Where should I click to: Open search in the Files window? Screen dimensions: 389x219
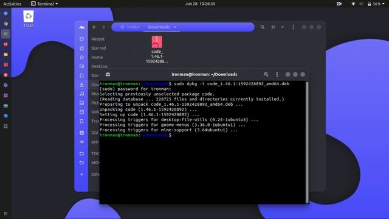[262, 27]
